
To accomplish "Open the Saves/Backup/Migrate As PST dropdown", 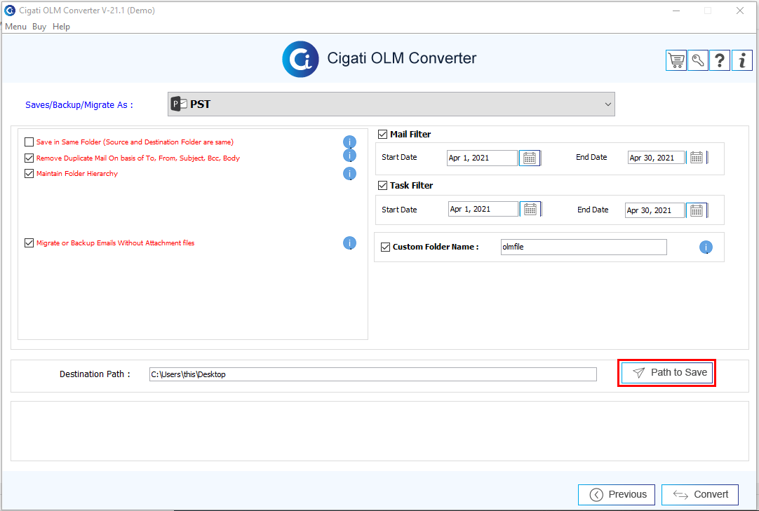I will pyautogui.click(x=391, y=104).
